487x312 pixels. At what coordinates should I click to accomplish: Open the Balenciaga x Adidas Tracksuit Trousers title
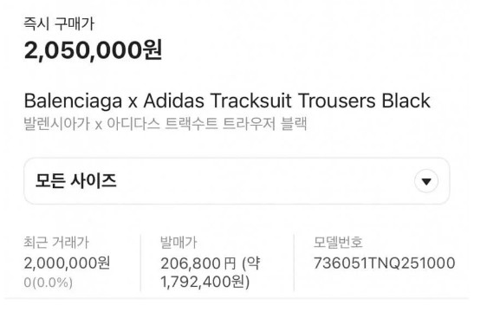click(227, 101)
